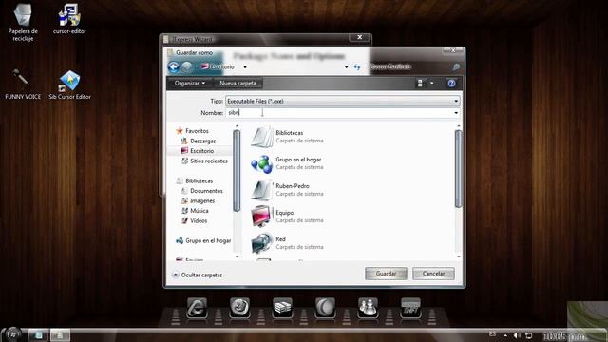608x342 pixels.
Task: Click the first taskbar application button
Action: click(x=38, y=335)
